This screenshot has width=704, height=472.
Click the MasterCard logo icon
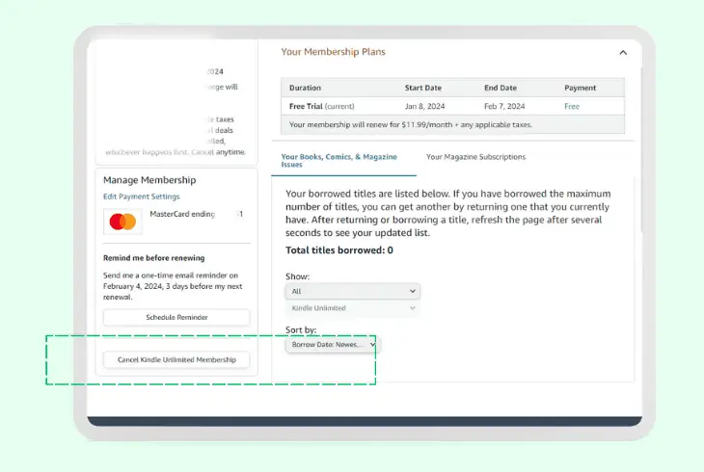coord(122,222)
